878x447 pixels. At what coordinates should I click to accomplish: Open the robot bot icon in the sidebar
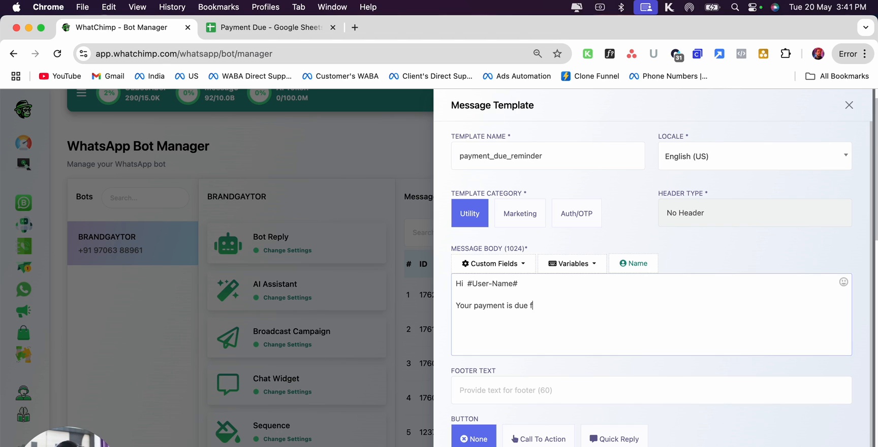pos(23,225)
